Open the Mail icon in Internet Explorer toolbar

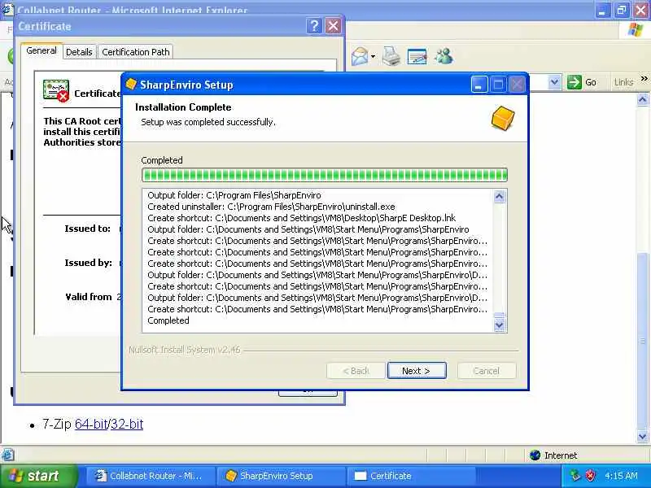(x=360, y=56)
